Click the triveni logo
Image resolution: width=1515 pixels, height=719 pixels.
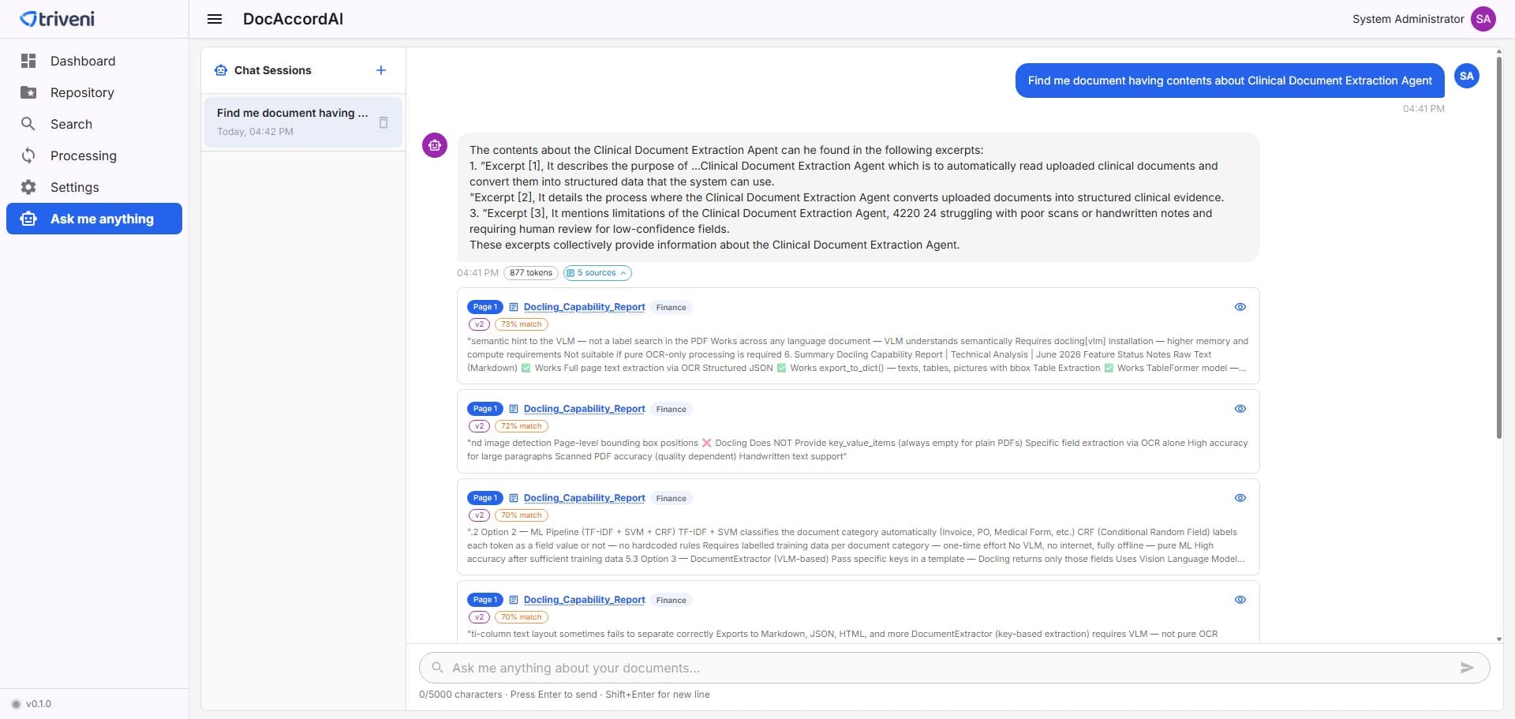click(x=57, y=19)
